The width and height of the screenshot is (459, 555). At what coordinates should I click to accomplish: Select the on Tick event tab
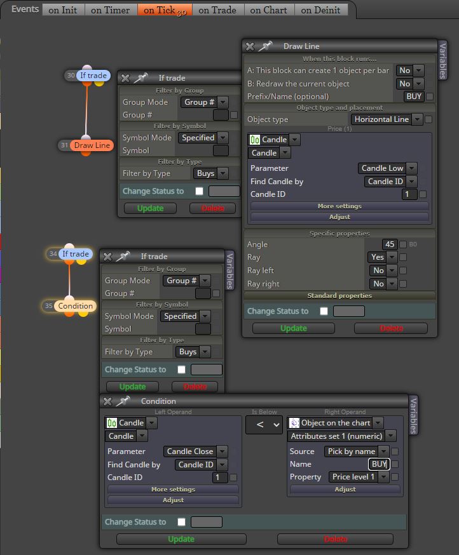pos(165,10)
